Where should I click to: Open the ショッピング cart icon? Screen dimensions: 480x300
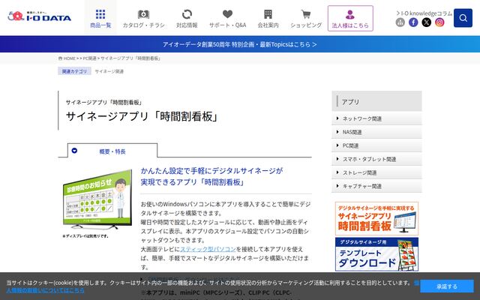(x=306, y=14)
